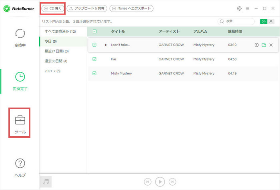
Task: Show info for "I can't take..." track
Action: 257,45
